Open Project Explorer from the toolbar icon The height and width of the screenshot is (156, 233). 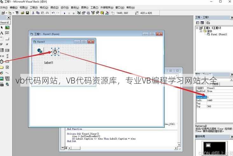click(x=79, y=13)
